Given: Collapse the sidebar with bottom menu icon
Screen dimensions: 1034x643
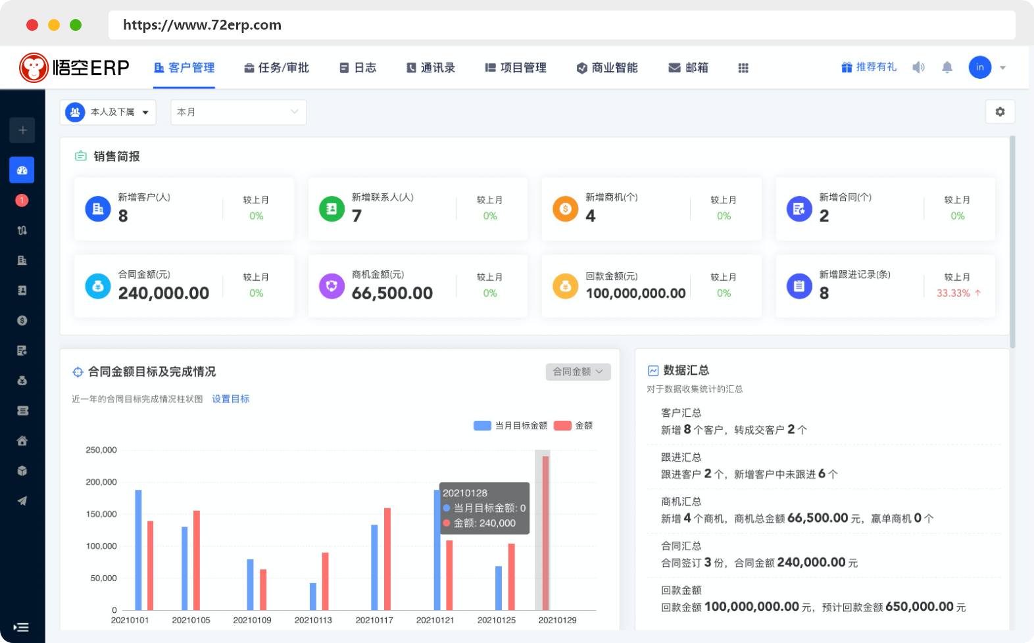Looking at the screenshot, I should [x=21, y=627].
